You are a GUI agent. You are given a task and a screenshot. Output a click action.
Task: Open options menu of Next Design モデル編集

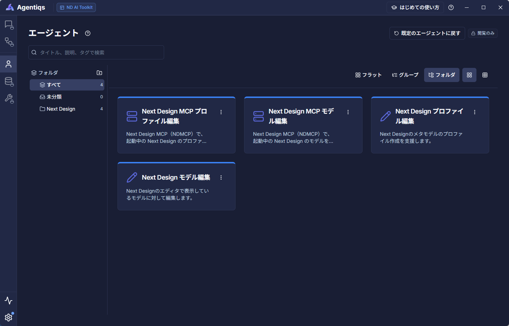click(221, 177)
